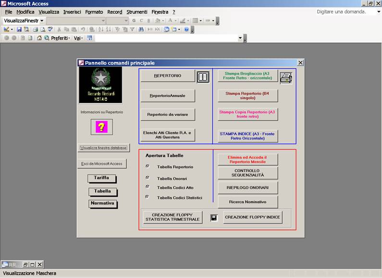The width and height of the screenshot is (382, 278).
Task: Open the Visualizza menu
Action: click(x=49, y=12)
